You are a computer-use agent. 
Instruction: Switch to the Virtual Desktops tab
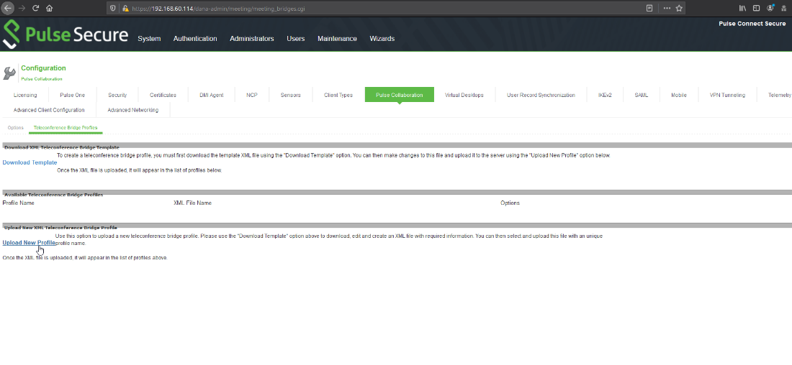click(464, 95)
